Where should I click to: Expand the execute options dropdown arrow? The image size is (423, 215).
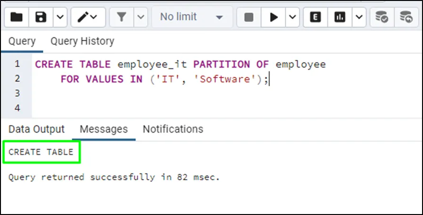pos(292,17)
